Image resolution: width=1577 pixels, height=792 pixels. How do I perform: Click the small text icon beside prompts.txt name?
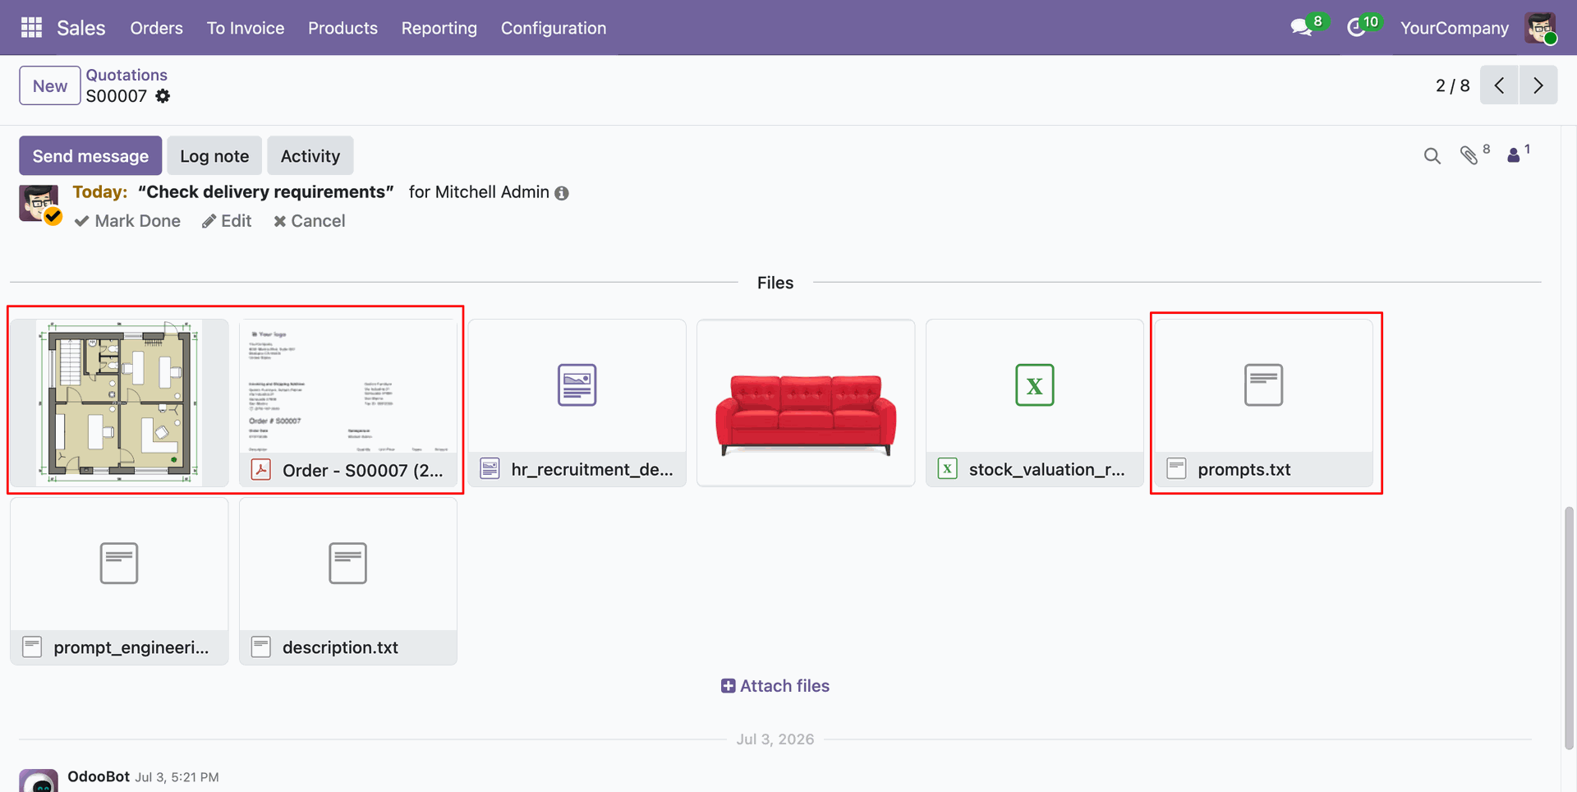point(1176,469)
